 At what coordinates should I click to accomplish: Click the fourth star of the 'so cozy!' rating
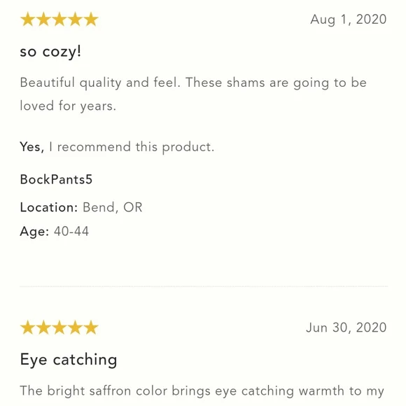[x=75, y=20]
